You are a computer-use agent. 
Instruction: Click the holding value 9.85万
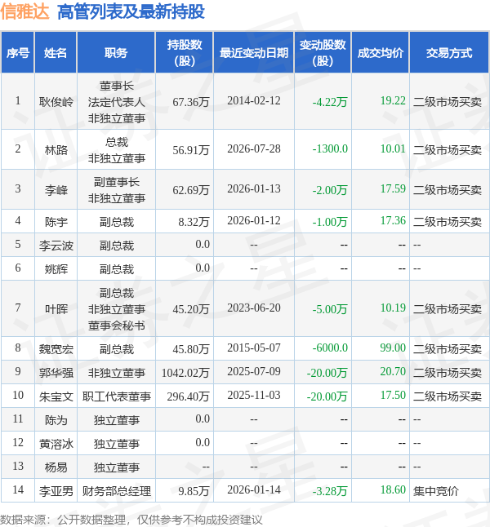tap(194, 491)
